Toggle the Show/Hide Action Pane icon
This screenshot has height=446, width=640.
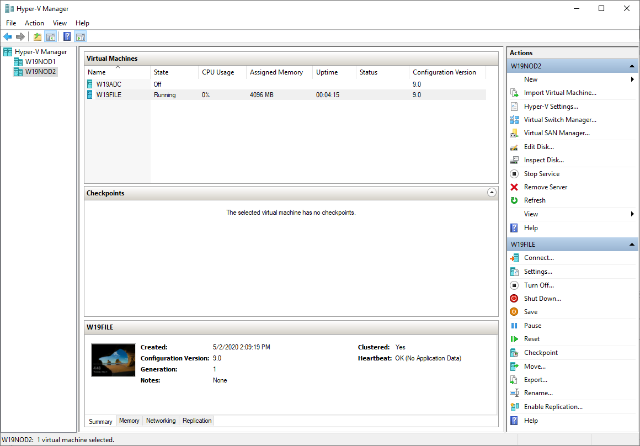pyautogui.click(x=81, y=37)
